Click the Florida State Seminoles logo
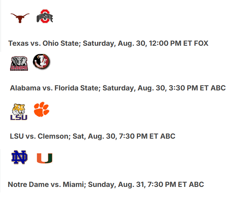Viewport: 227px width, 213px height. [x=41, y=61]
